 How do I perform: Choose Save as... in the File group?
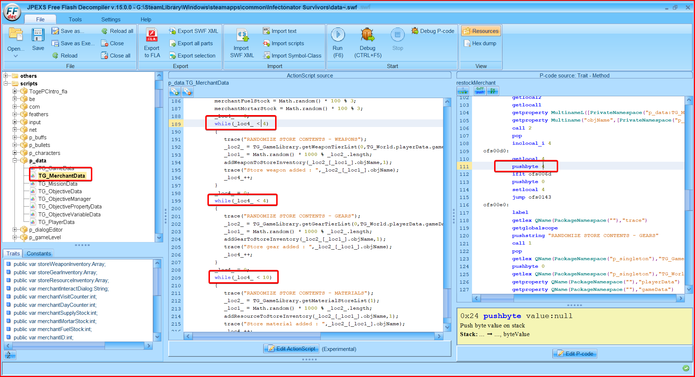[x=68, y=31]
